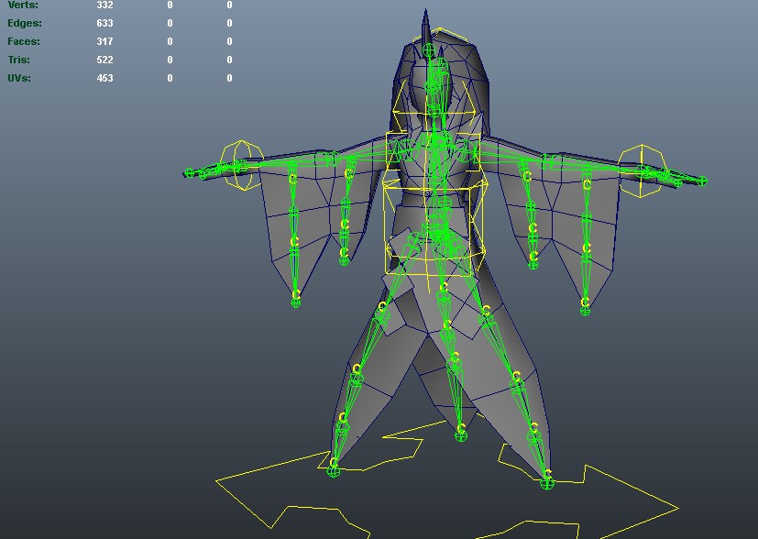Click the UV count value 453
758x539 pixels.
(104, 78)
